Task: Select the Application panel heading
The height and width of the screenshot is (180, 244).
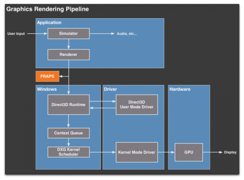Action: [49, 23]
